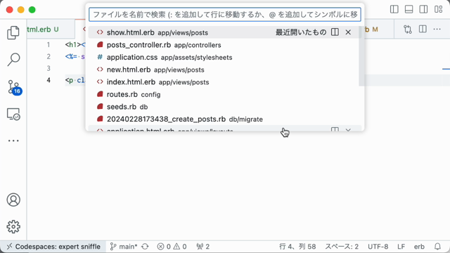This screenshot has height=253, width=450.
Task: Change encoding via UTF-8 status item
Action: (x=378, y=247)
